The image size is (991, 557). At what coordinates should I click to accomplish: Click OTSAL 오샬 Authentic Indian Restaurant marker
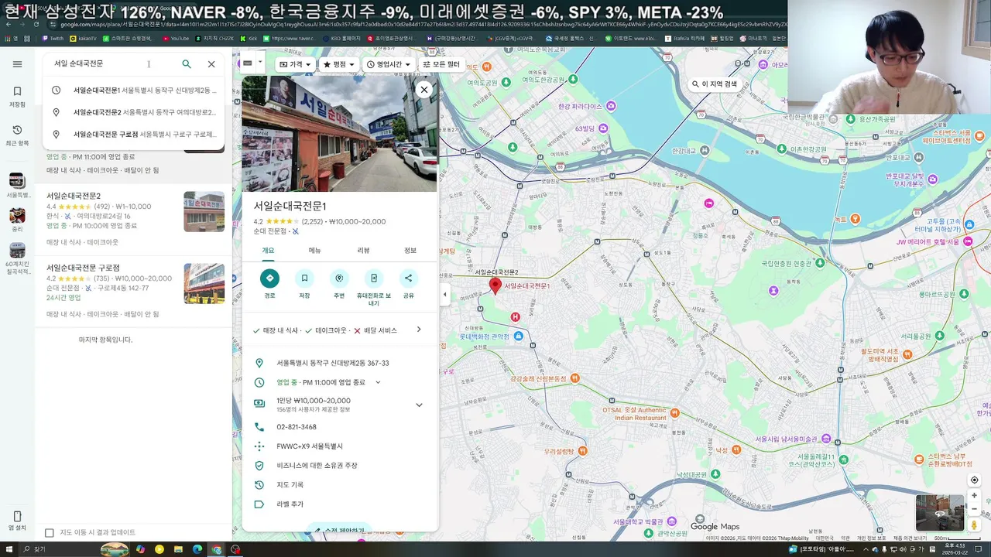tap(674, 413)
